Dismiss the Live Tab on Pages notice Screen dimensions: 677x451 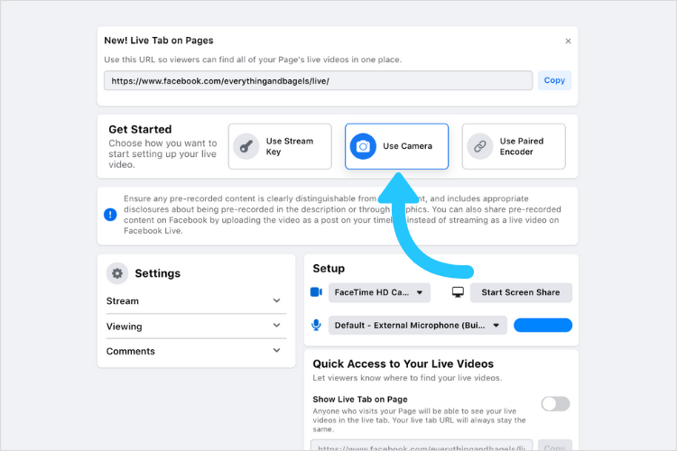click(x=568, y=41)
